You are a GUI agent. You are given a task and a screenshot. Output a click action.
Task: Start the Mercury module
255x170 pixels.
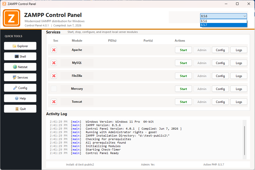point(183,89)
